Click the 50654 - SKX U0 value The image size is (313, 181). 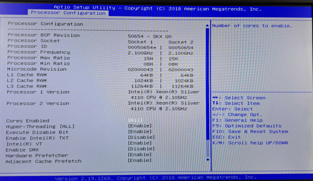click(149, 36)
